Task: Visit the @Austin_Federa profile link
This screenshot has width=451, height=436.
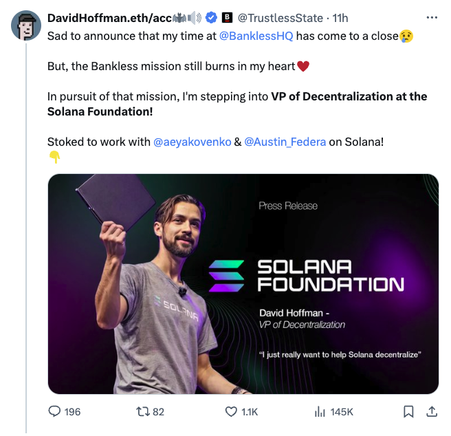Action: coord(285,142)
